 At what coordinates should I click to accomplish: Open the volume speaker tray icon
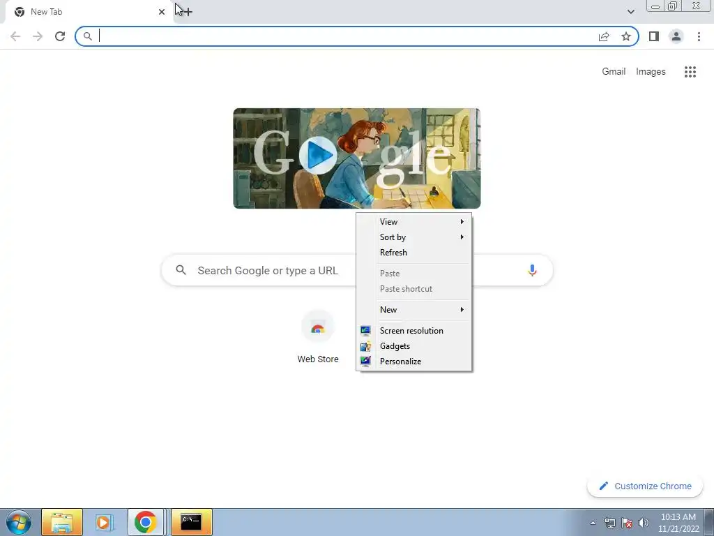[644, 523]
